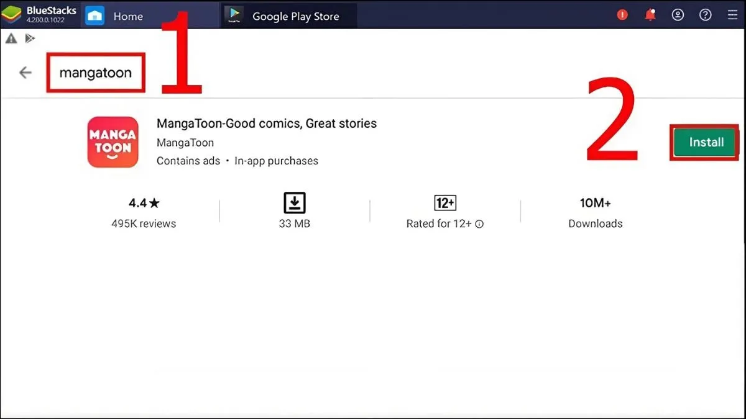Open the account profile icon
The image size is (746, 419).
678,15
